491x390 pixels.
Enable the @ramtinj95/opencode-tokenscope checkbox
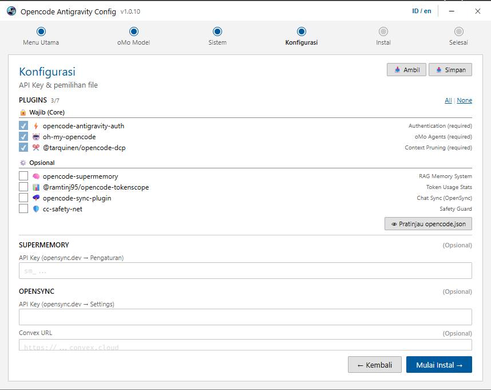(x=23, y=187)
